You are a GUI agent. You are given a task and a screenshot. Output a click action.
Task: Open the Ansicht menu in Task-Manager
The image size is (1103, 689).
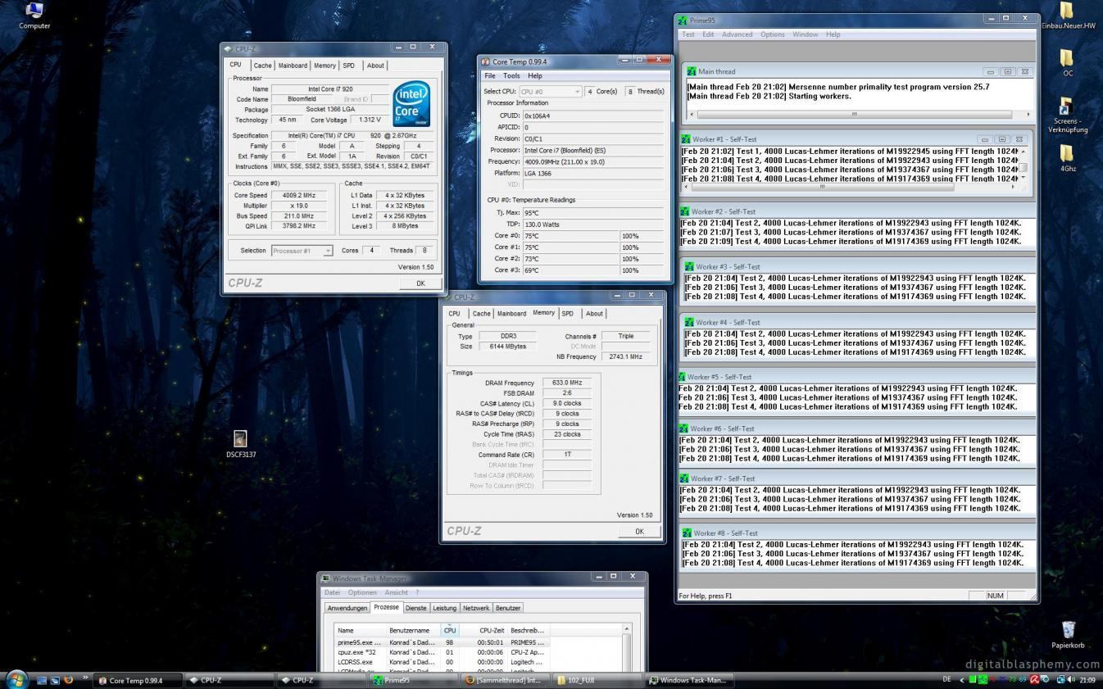[396, 592]
